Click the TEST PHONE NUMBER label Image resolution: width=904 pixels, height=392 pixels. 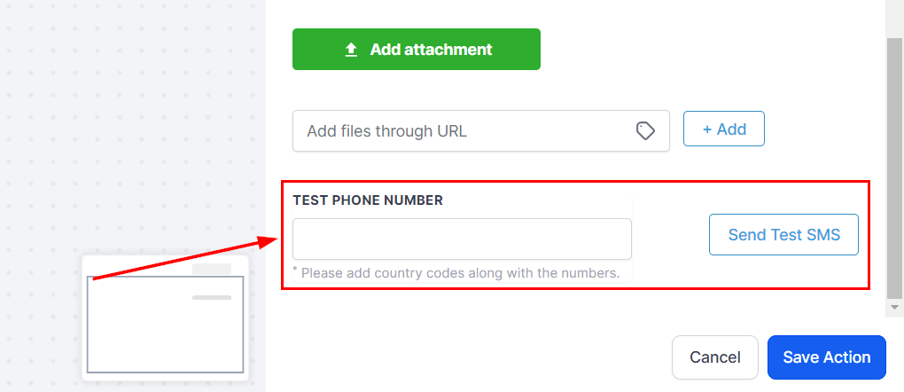[368, 200]
